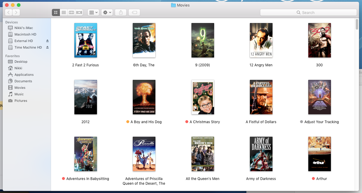The width and height of the screenshot is (362, 193).
Task: Select the 2 Fast 2 Furious poster
Action: click(x=85, y=40)
